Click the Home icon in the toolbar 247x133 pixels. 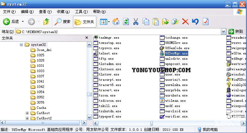click(116, 21)
